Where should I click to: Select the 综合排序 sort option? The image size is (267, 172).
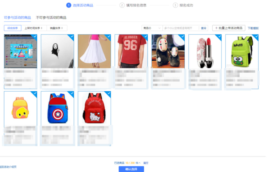point(13,28)
